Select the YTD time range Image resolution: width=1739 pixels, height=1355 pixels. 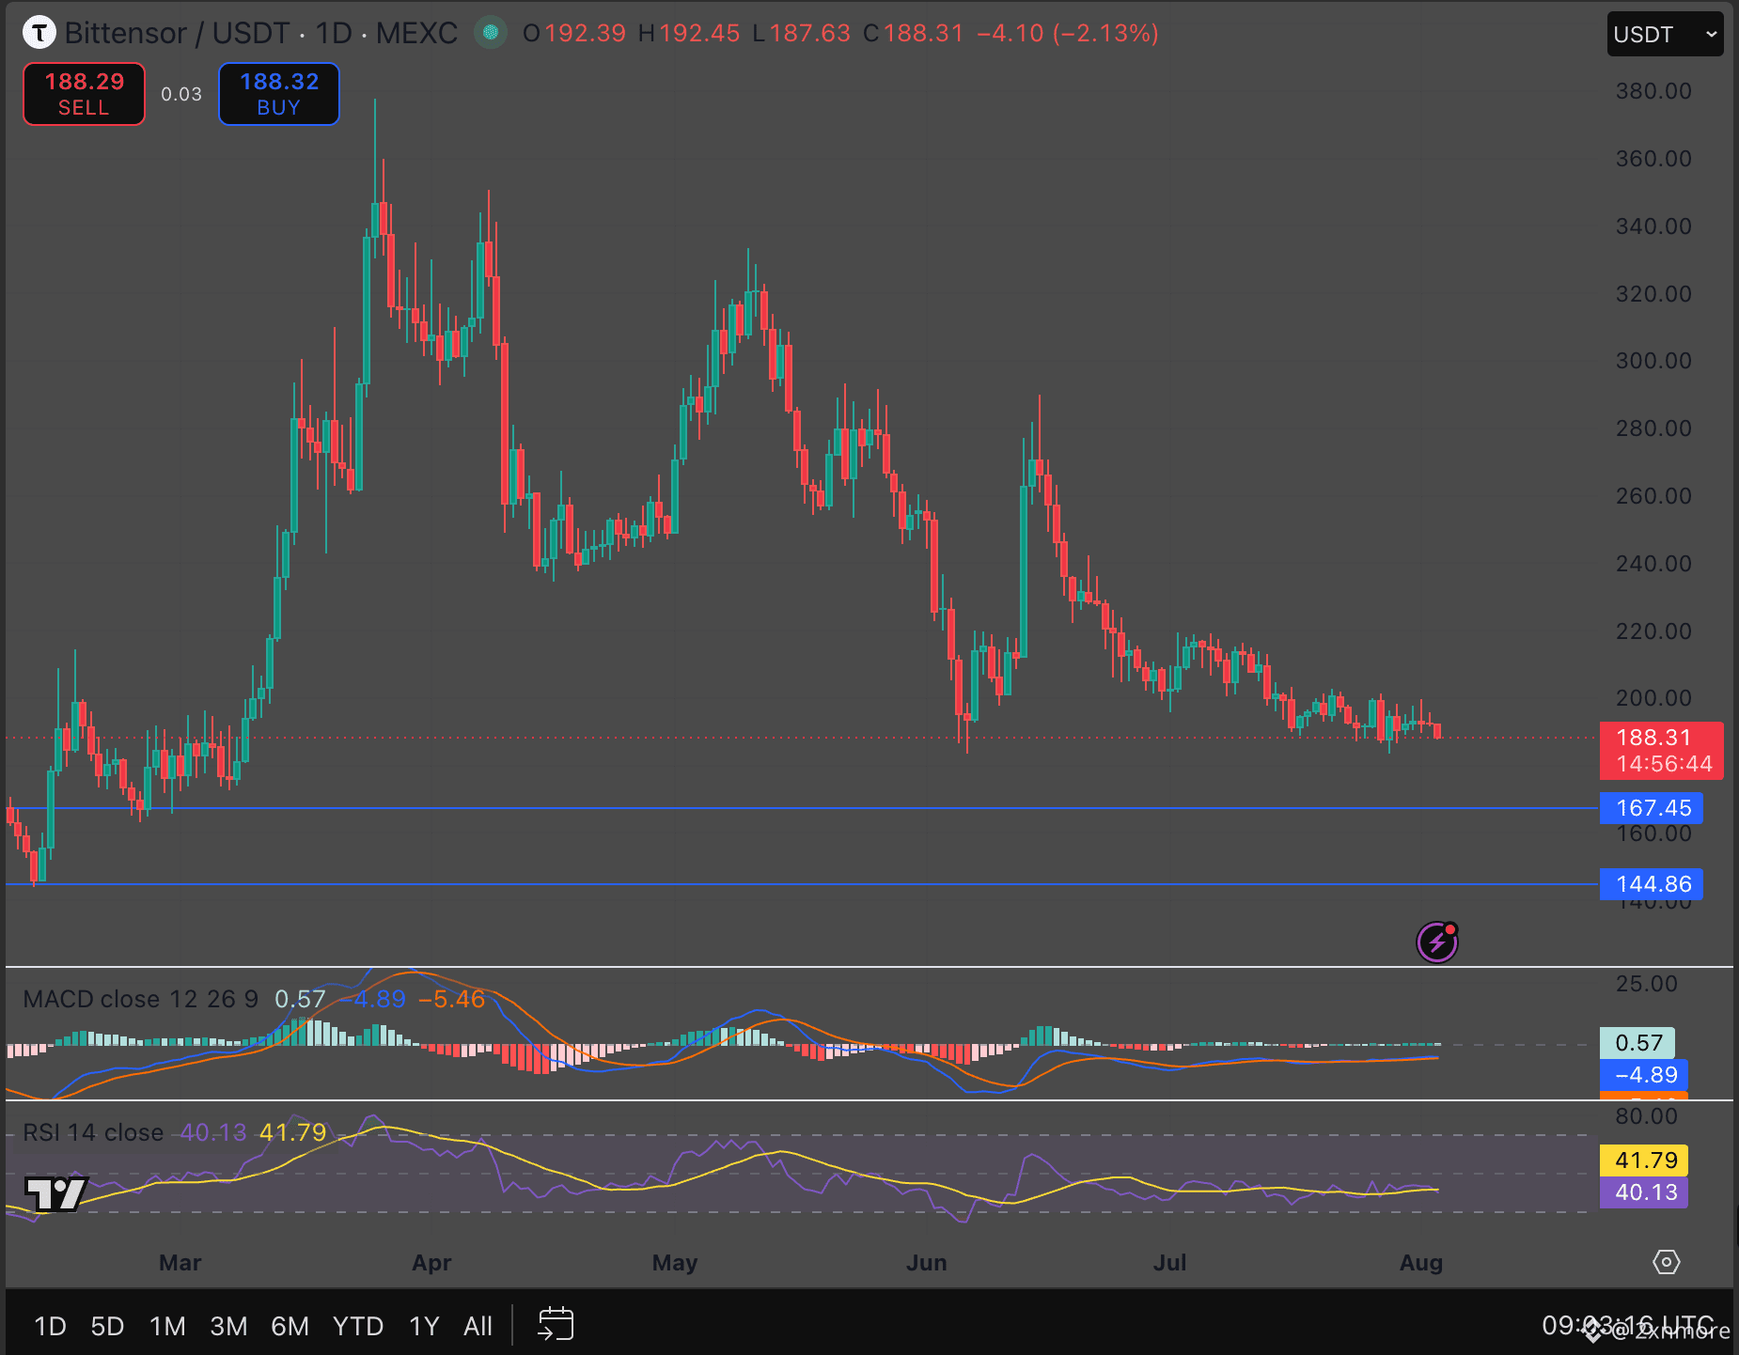(358, 1326)
